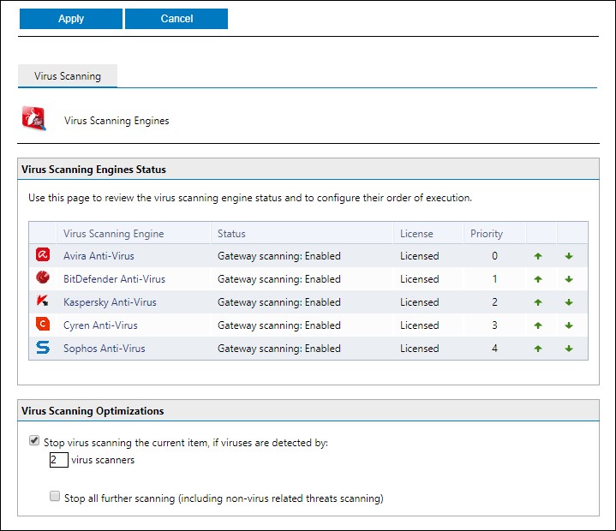Move Kaspersky Anti-Virus down in priority
The image size is (616, 531).
[x=569, y=302]
